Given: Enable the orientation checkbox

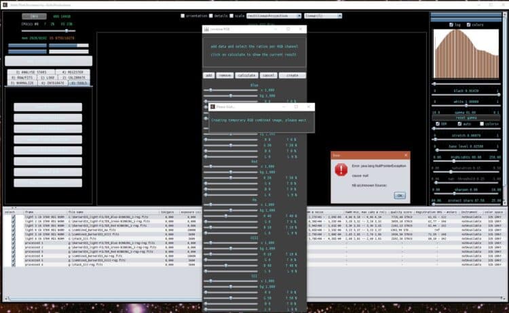Looking at the screenshot, I should [x=183, y=16].
